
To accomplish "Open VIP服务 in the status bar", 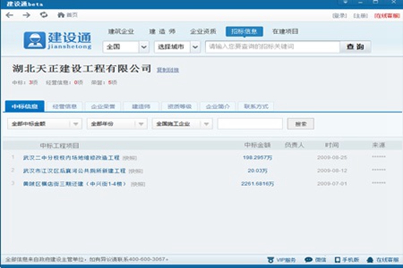I will click(281, 260).
